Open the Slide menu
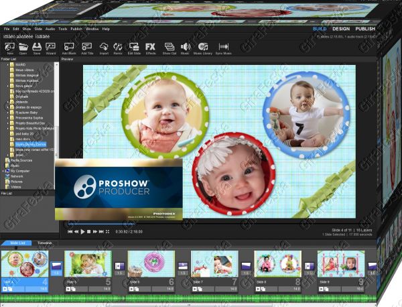The width and height of the screenshot is (402, 307). [x=38, y=29]
